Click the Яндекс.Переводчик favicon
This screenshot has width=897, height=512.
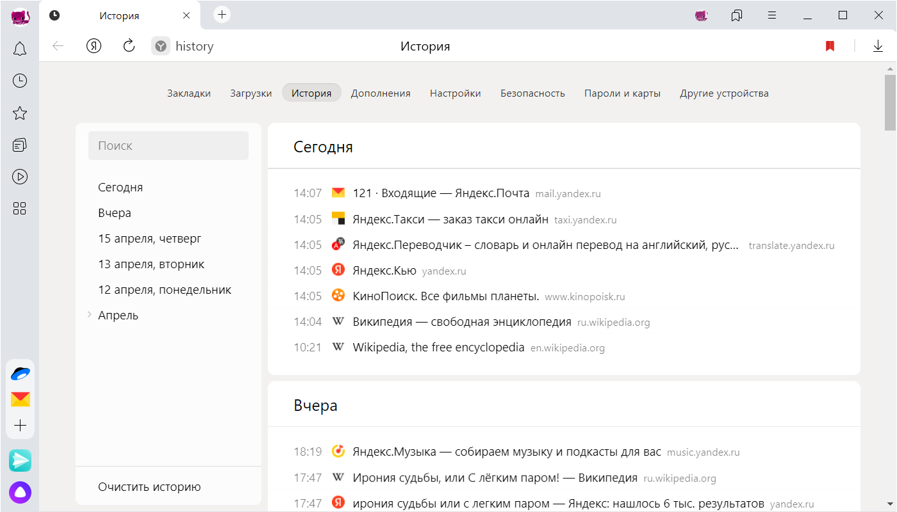point(338,244)
